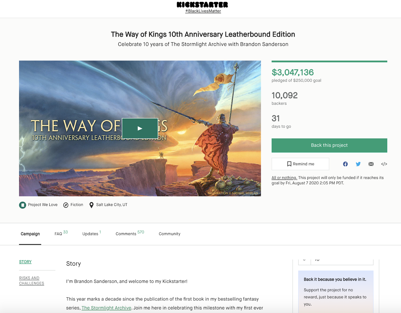Viewport: 401px width, 313px height.
Task: Open #BlackLivesMatter link
Action: tap(203, 11)
